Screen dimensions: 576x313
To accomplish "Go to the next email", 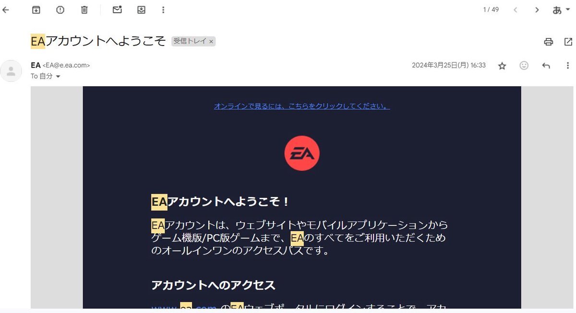I will 537,10.
